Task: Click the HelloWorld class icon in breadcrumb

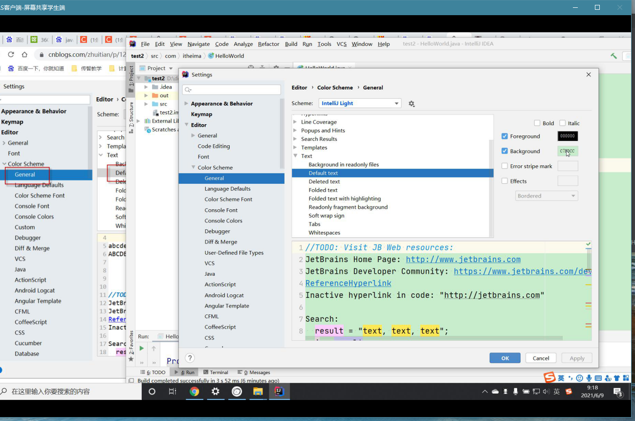Action: click(211, 56)
